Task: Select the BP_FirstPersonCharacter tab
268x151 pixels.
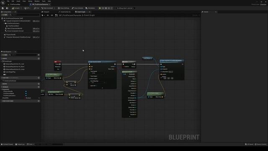Action: click(39, 5)
